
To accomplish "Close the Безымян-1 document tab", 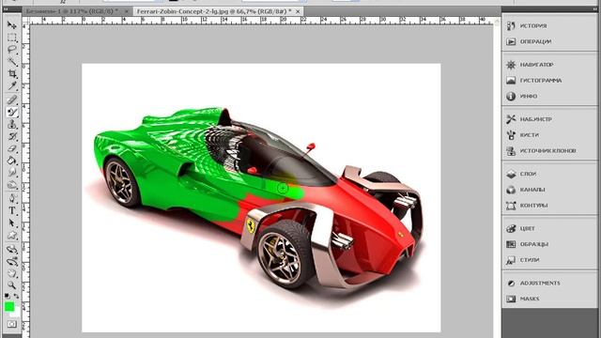I will pos(127,11).
